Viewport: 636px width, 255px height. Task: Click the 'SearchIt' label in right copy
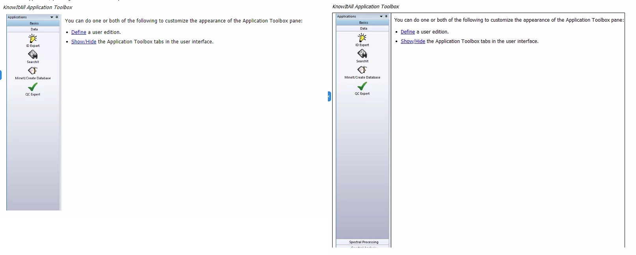tap(362, 61)
